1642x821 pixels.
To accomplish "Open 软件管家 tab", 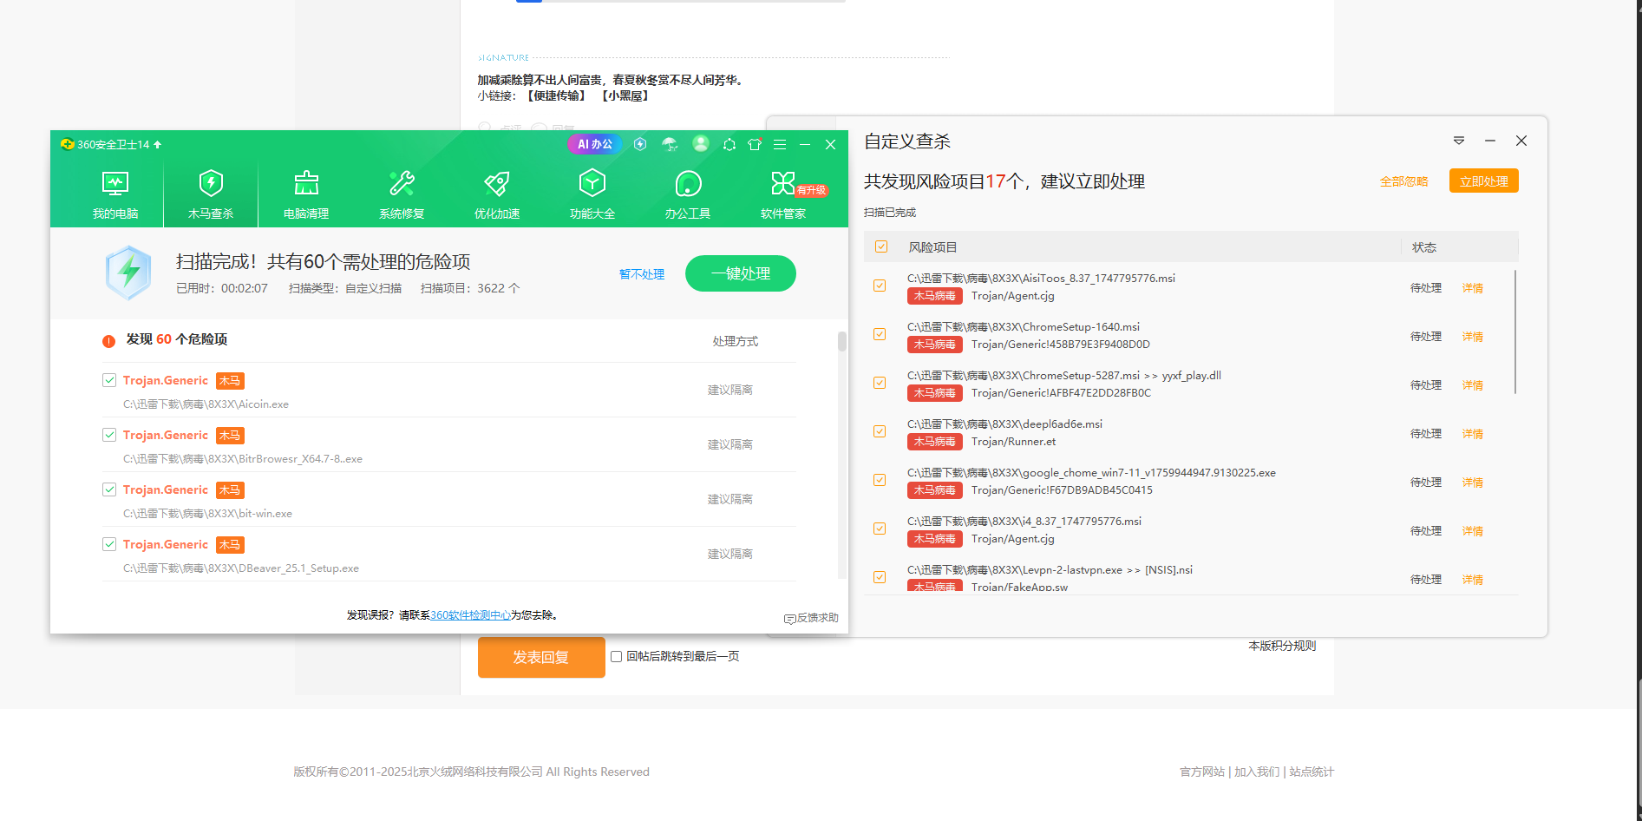I will click(x=783, y=194).
